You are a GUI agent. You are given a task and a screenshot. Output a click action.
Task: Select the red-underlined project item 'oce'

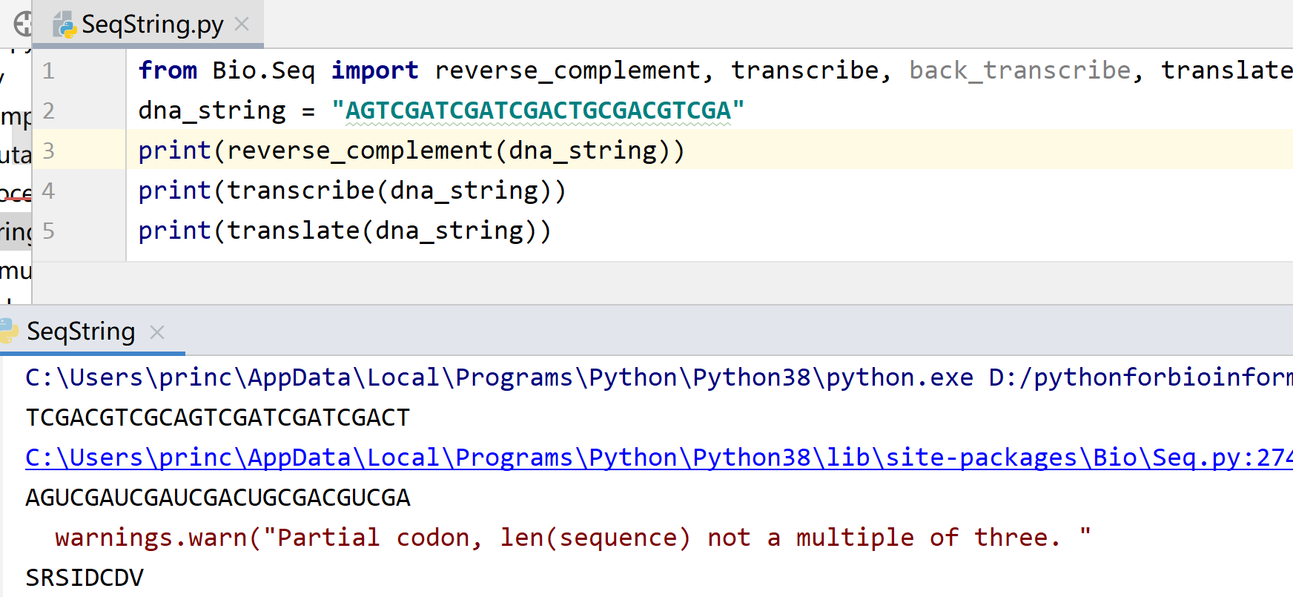[x=16, y=191]
